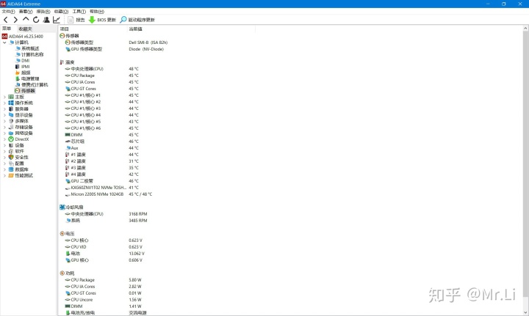Click the 配置 tree item
The width and height of the screenshot is (529, 316).
(20, 163)
